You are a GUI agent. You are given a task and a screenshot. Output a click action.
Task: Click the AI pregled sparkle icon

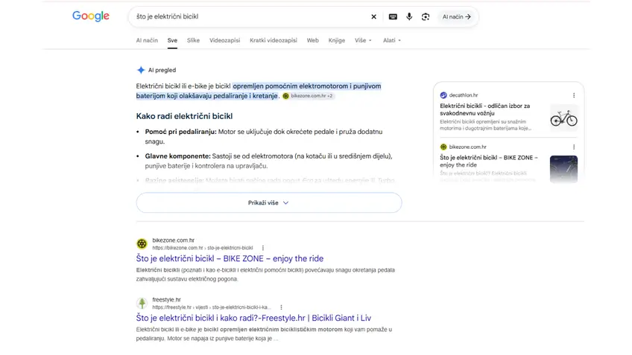(x=141, y=70)
